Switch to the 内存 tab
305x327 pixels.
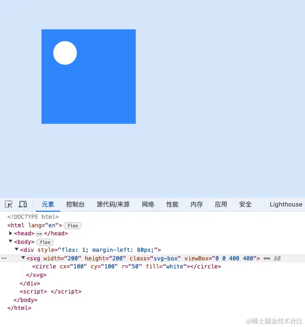click(x=197, y=204)
